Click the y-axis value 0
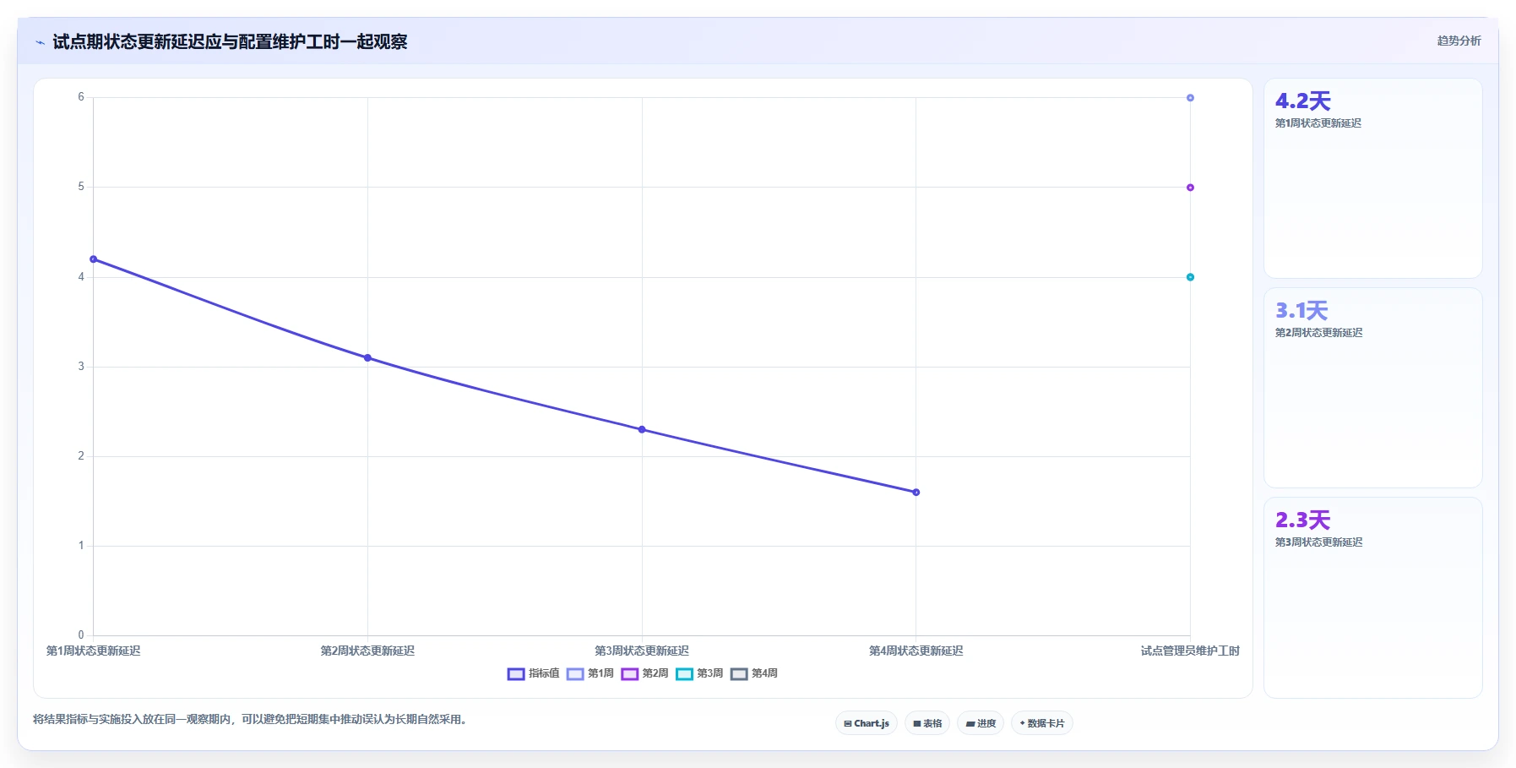Viewport: 1516px width, 768px height. click(x=81, y=635)
